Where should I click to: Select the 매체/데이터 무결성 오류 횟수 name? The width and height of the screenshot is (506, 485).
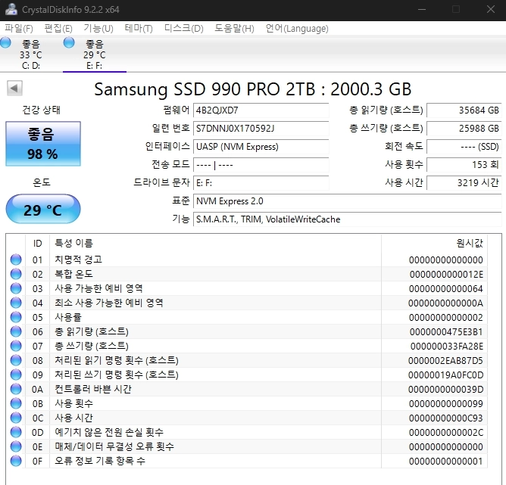click(114, 446)
